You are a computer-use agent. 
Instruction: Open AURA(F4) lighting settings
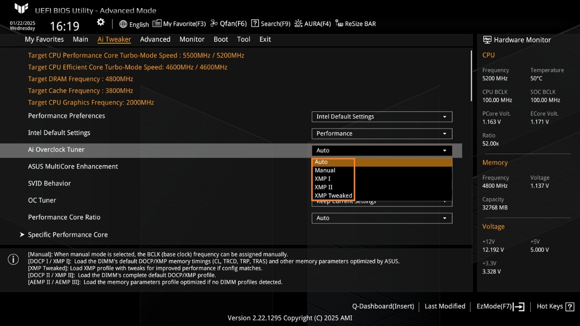point(313,24)
